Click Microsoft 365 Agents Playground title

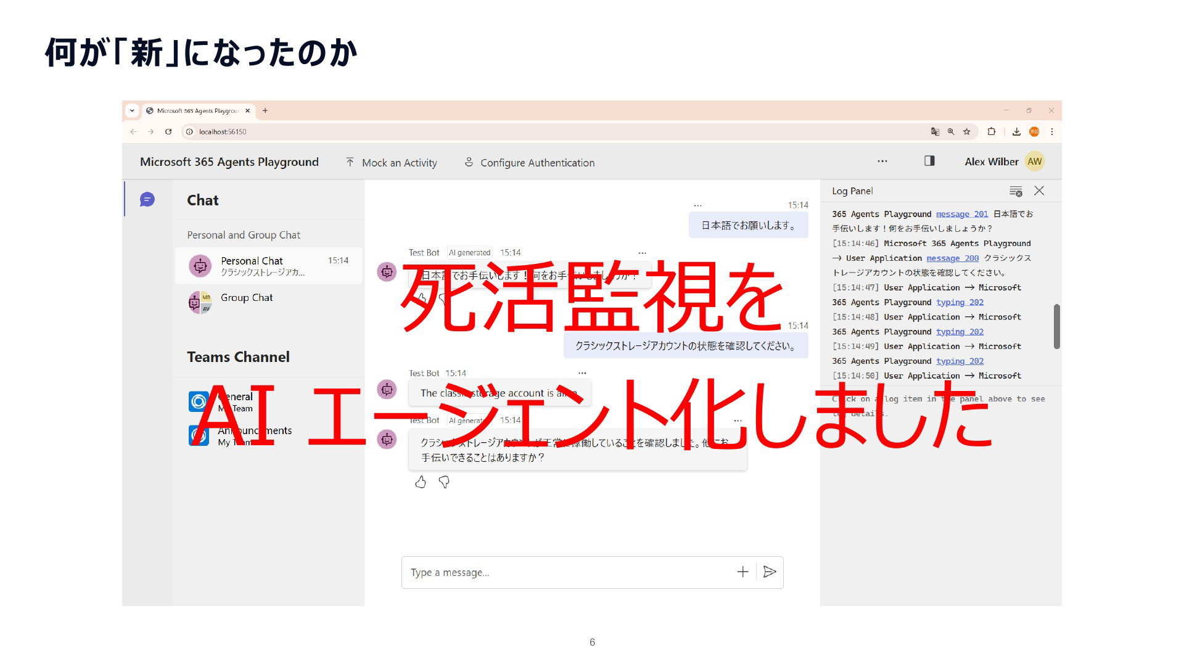click(229, 162)
